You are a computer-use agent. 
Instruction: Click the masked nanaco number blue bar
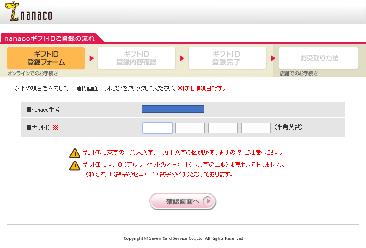point(173,109)
